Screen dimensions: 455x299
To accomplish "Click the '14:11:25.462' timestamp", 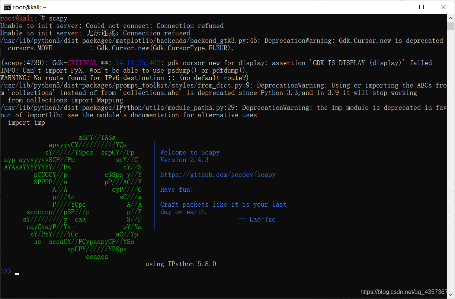I will pyautogui.click(x=138, y=63).
